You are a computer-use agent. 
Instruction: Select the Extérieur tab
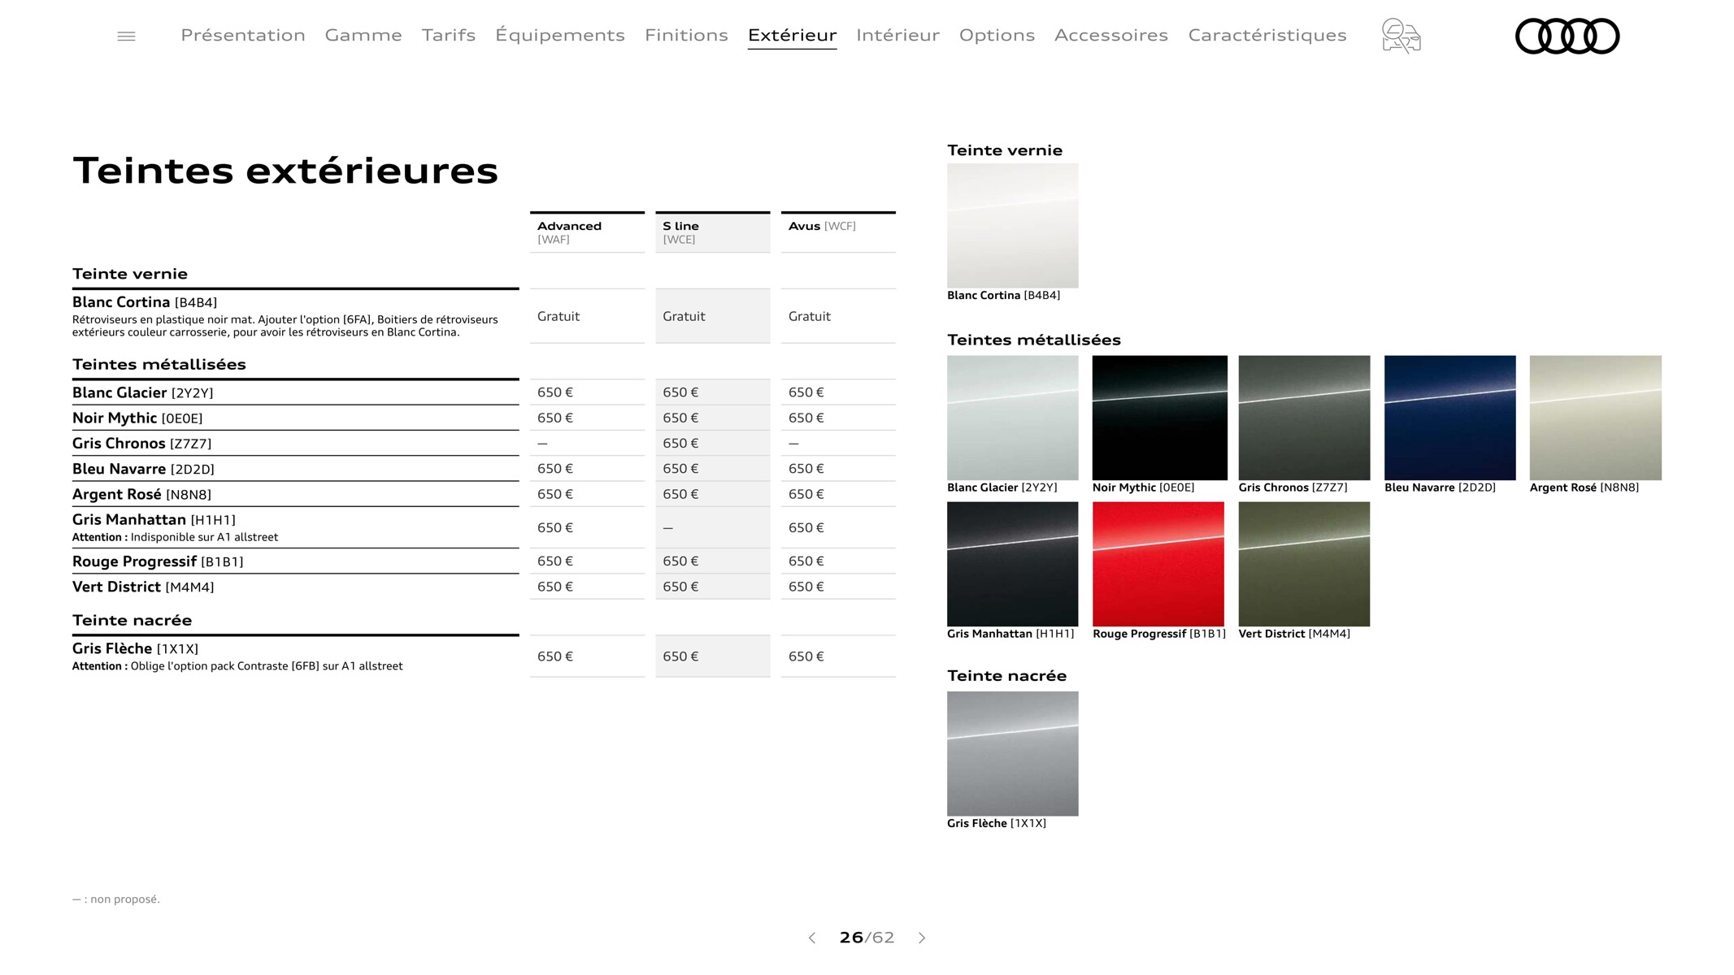coord(792,35)
